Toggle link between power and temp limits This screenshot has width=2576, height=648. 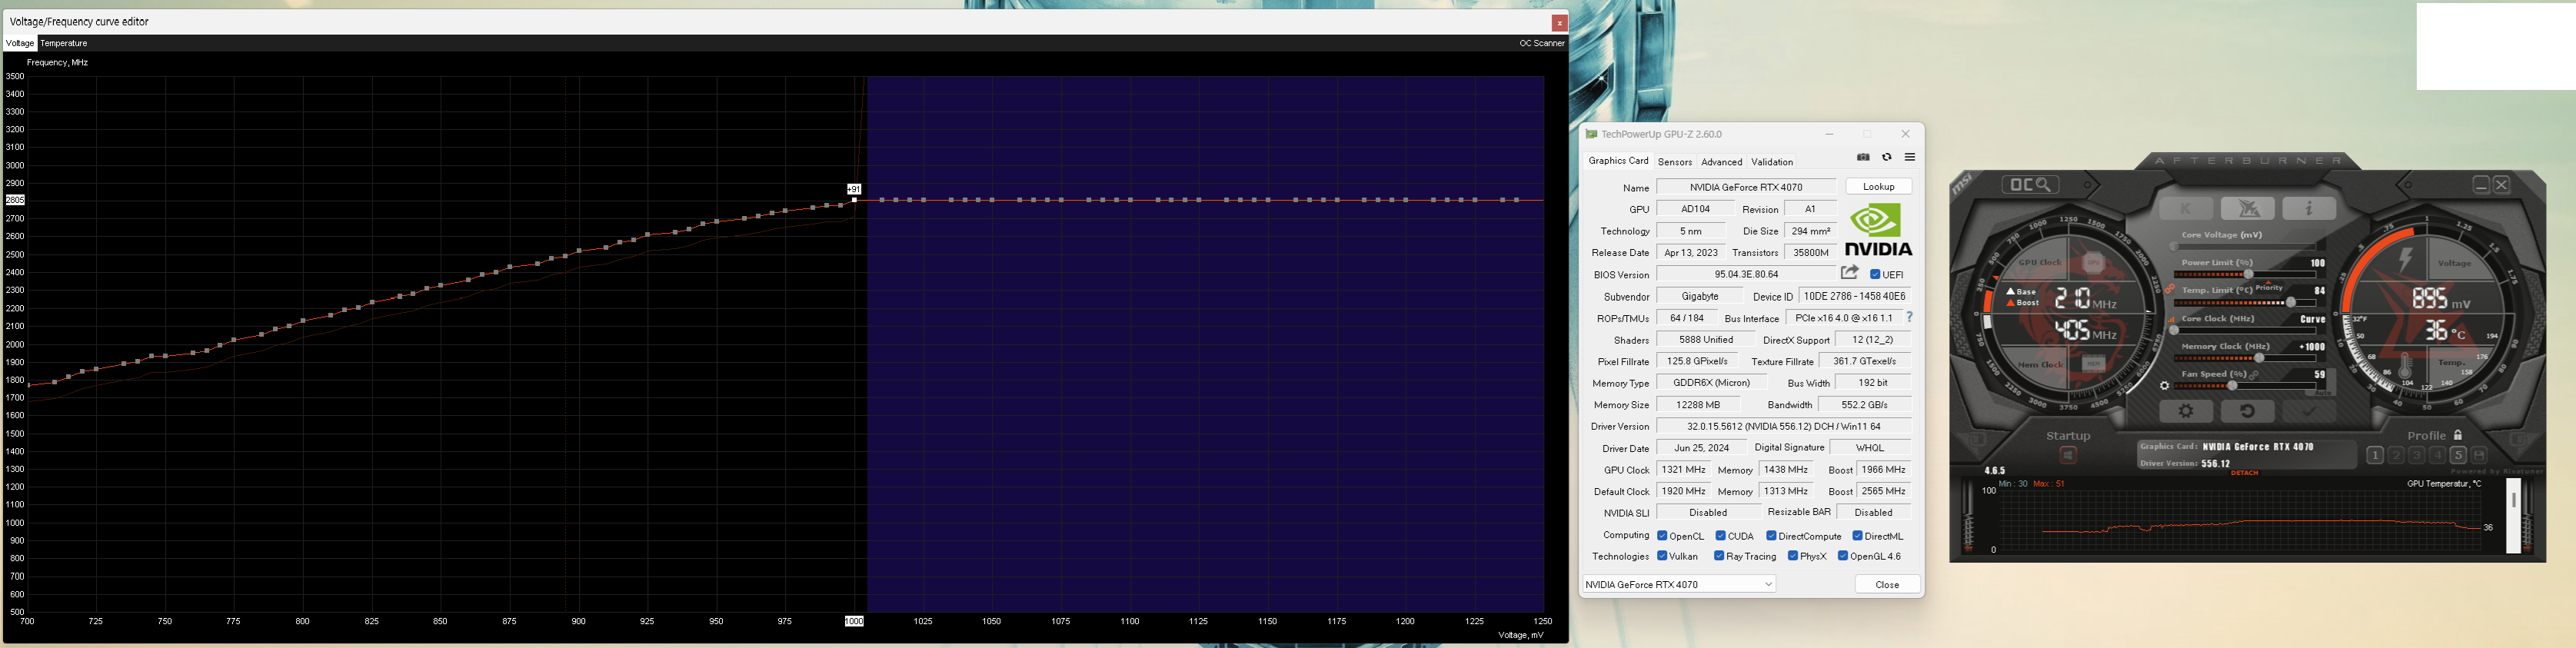point(2170,289)
